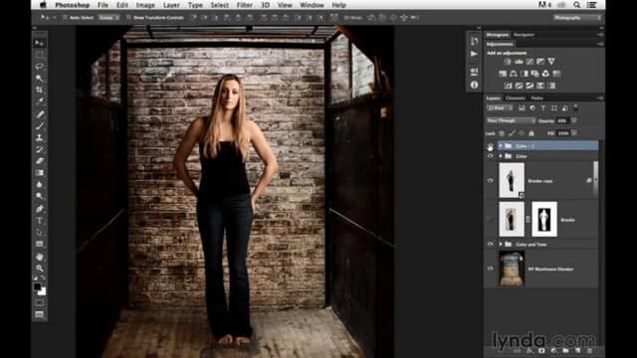Image resolution: width=637 pixels, height=358 pixels.
Task: Select the Crop tool
Action: pos(40,89)
